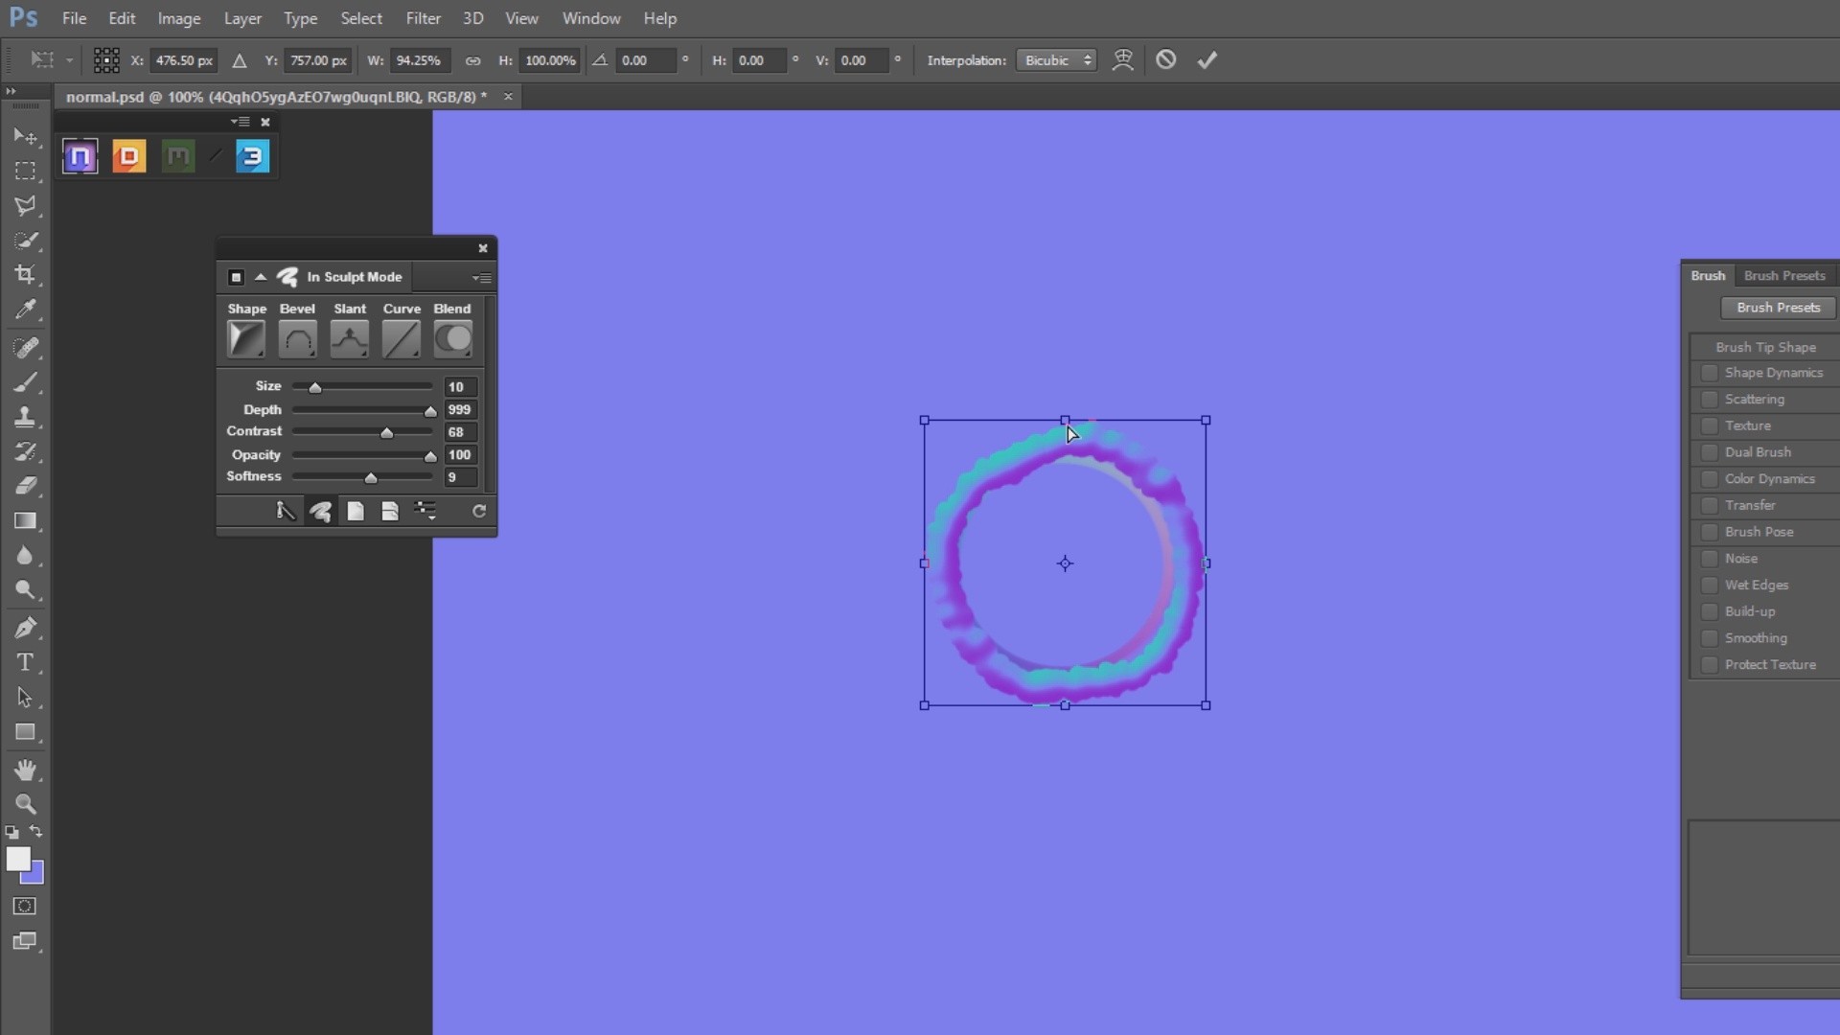
Task: Enable the Dual Brush option
Action: [x=1709, y=451]
